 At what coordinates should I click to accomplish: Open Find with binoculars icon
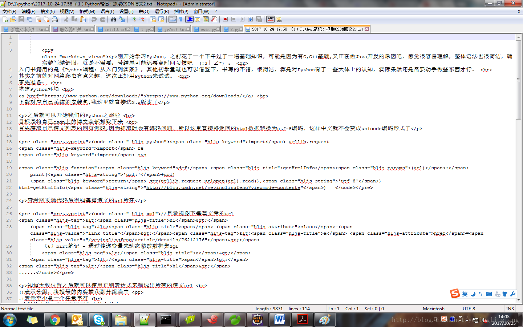(114, 19)
